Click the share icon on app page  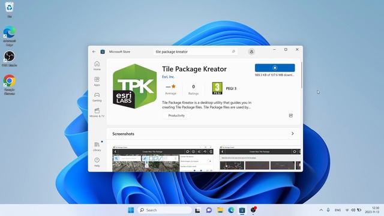pos(291,116)
